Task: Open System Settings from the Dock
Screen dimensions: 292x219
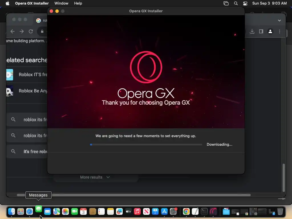Action: [173, 212]
